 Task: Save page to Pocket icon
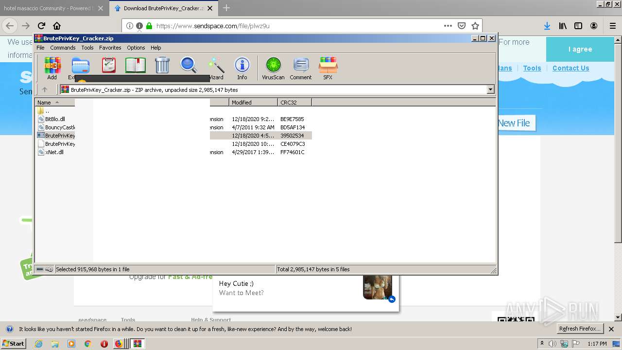coord(462,26)
